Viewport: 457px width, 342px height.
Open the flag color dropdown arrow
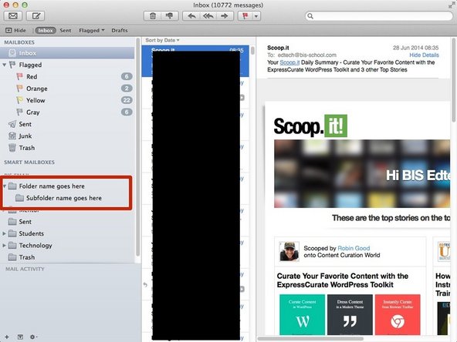pyautogui.click(x=256, y=16)
